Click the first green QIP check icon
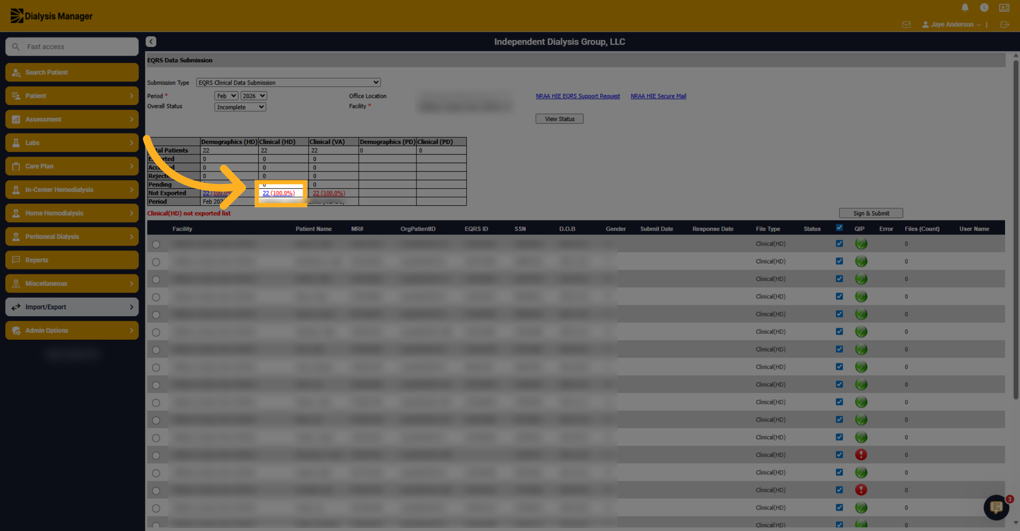1020x531 pixels. [x=861, y=244]
